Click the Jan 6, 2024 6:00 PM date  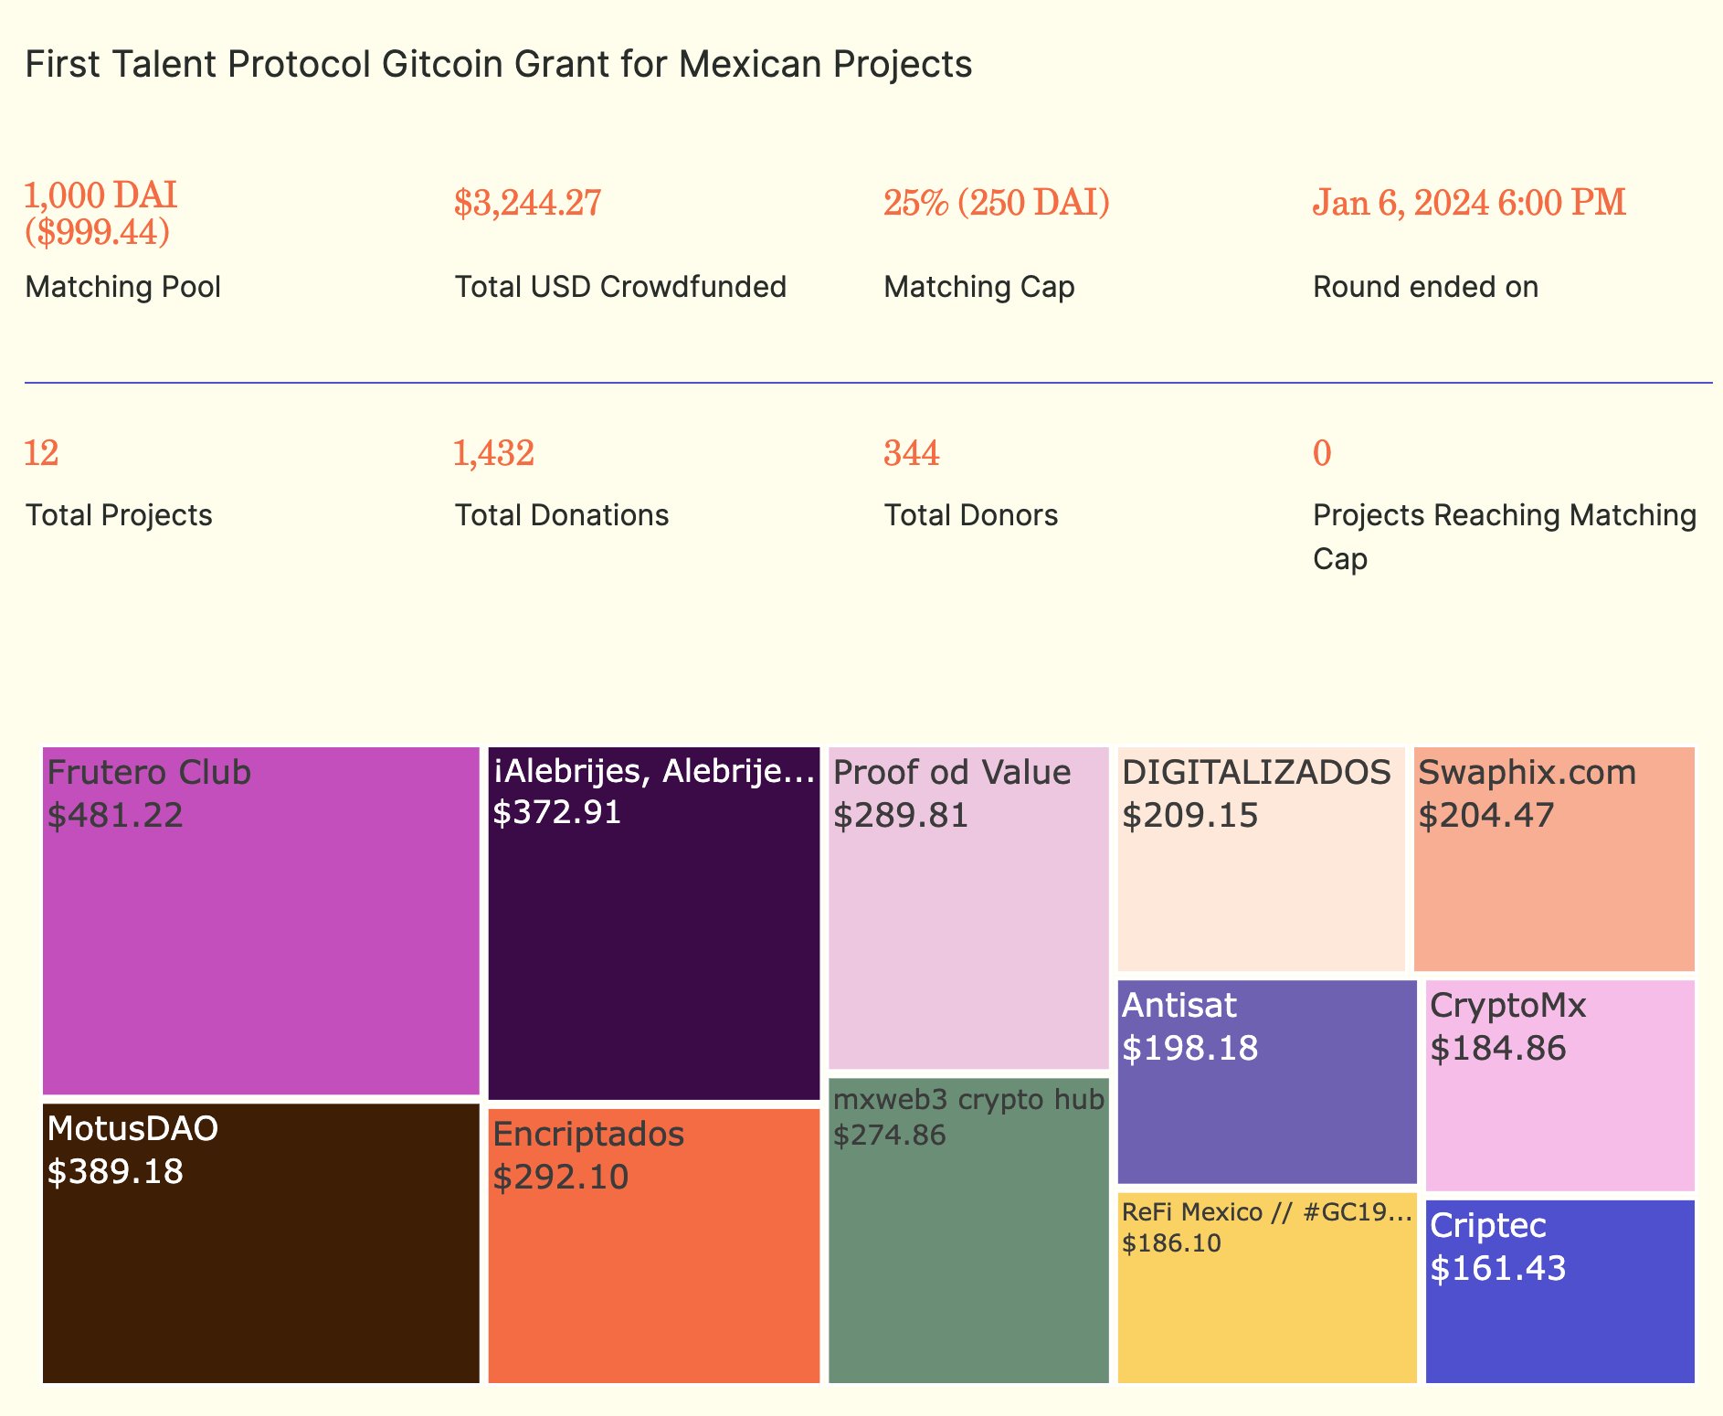click(1470, 202)
